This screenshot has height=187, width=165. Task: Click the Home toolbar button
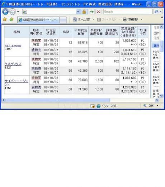(81, 19)
